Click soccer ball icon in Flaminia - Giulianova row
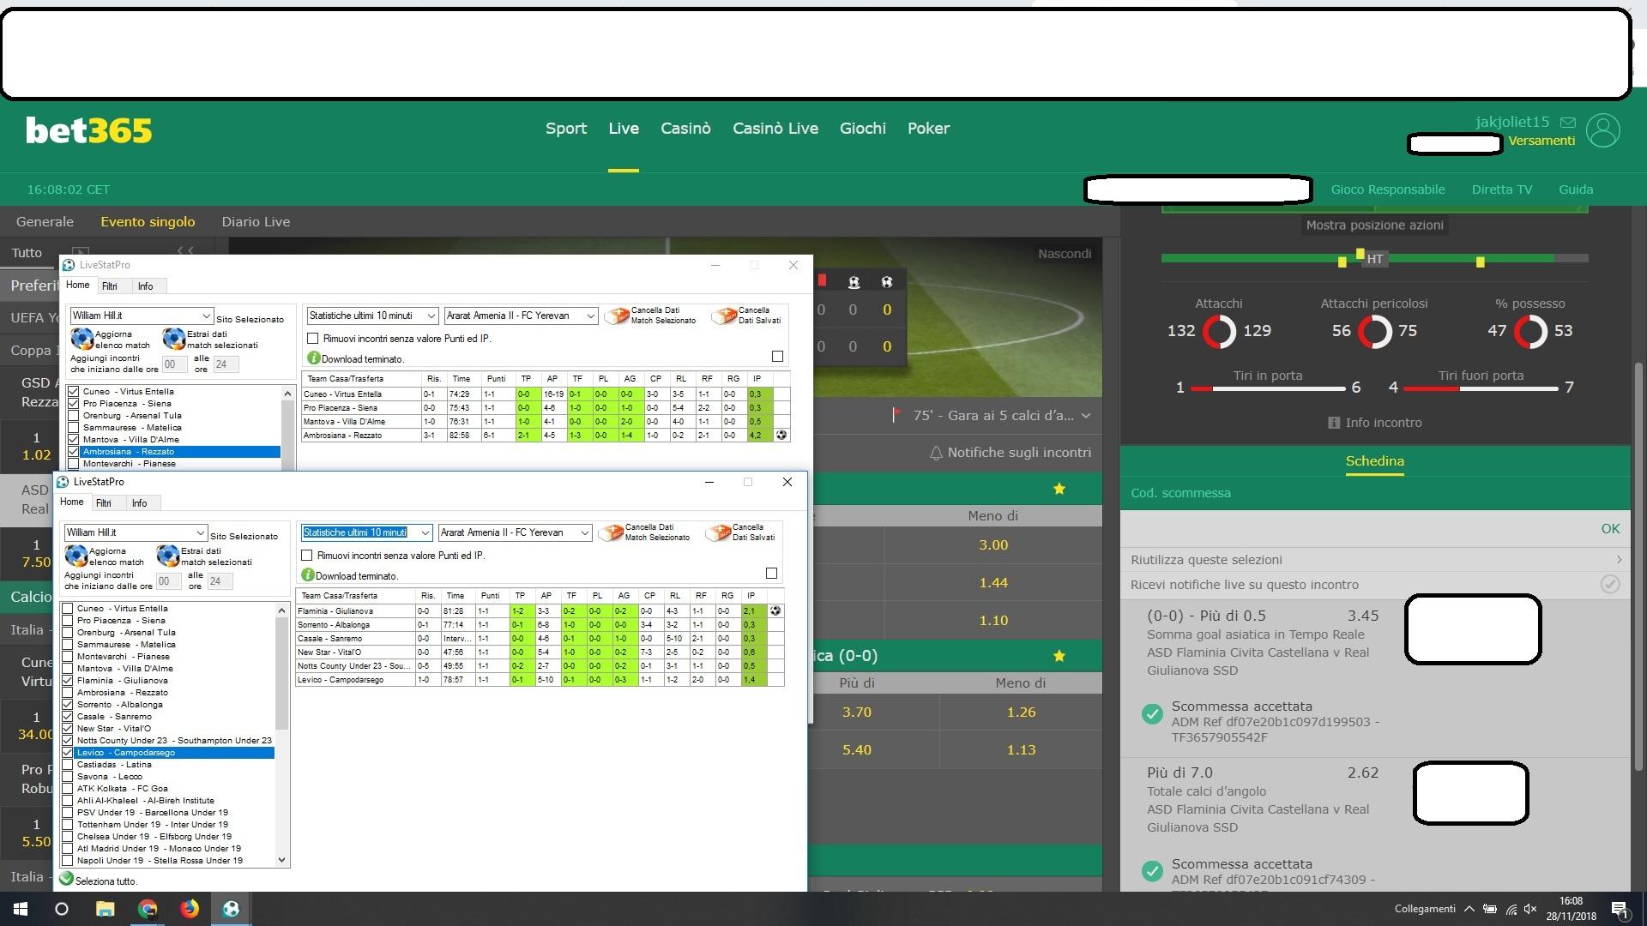This screenshot has width=1647, height=926. [x=775, y=611]
